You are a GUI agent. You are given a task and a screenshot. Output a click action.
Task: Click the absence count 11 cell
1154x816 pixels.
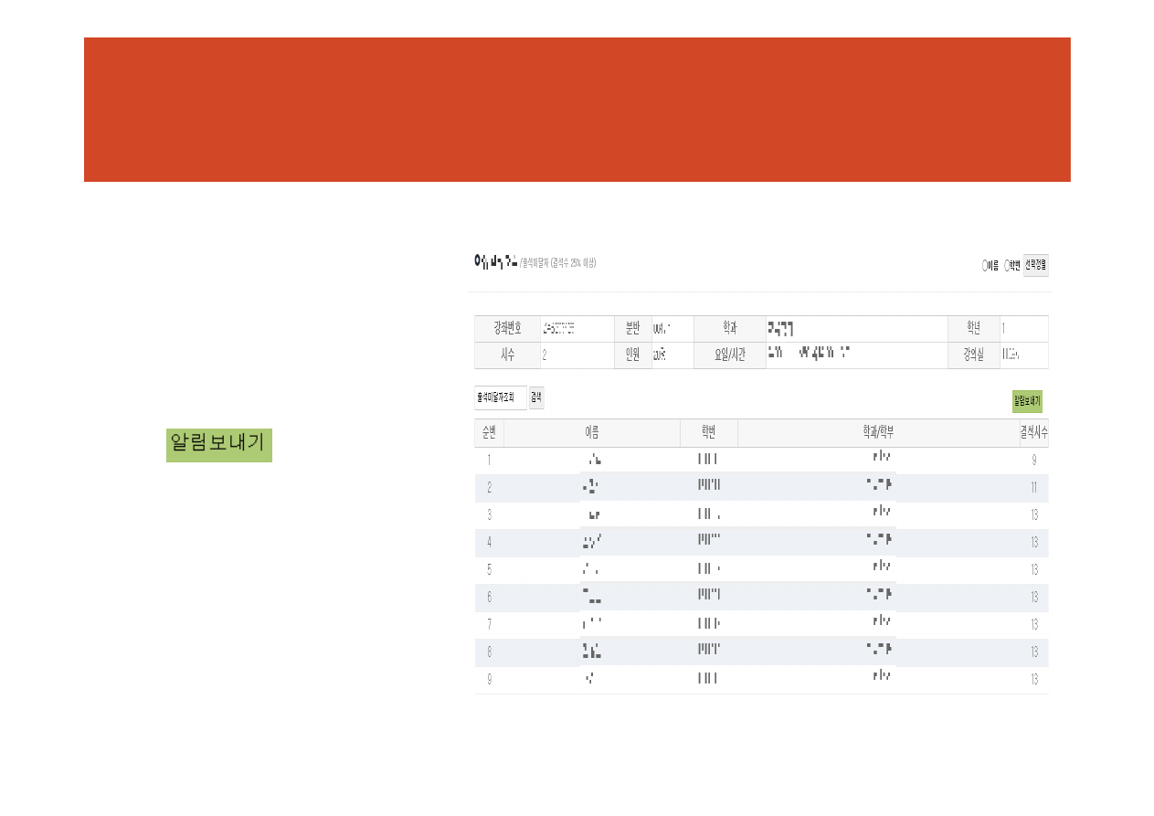[1033, 488]
